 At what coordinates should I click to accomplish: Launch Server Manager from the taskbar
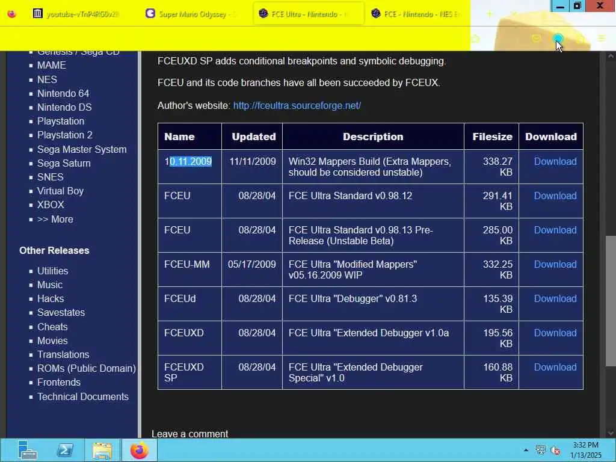click(27, 450)
